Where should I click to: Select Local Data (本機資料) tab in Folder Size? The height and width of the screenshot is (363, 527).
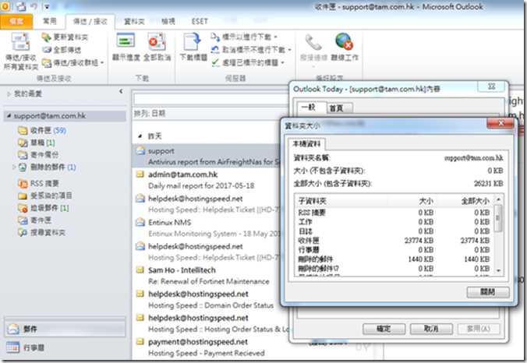tap(306, 144)
